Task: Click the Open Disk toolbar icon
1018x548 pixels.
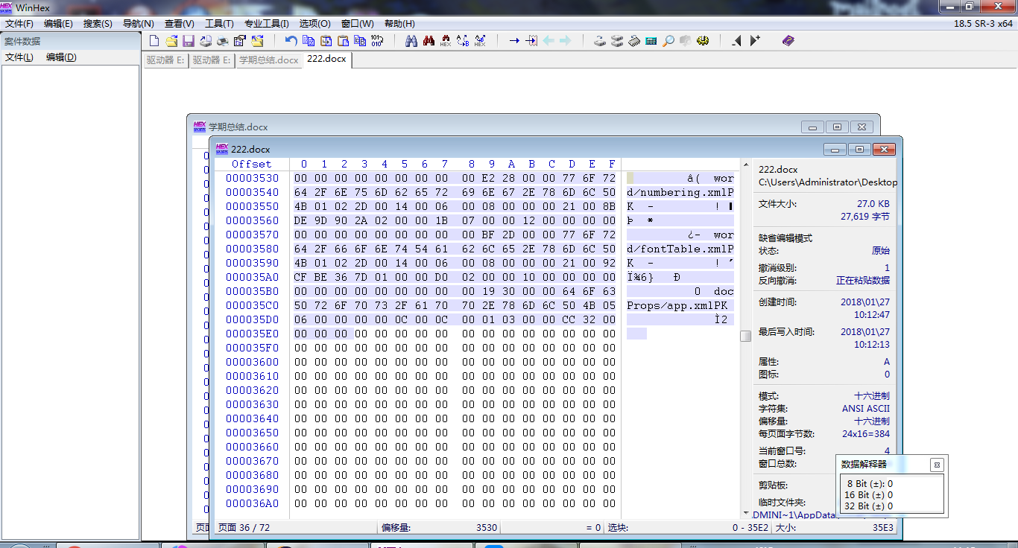Action: tap(600, 41)
